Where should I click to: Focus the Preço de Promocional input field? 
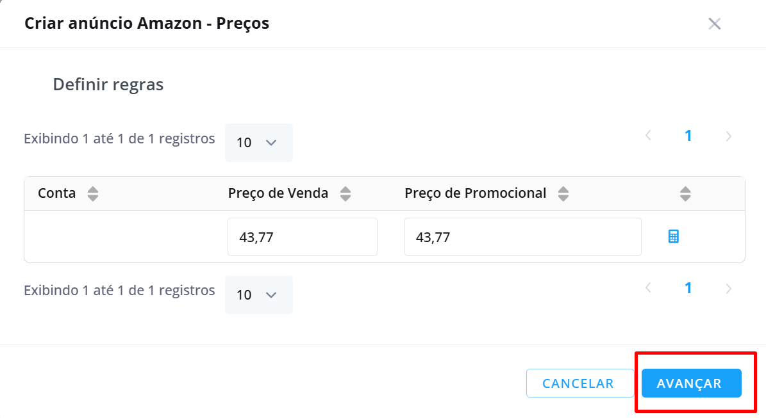[522, 237]
